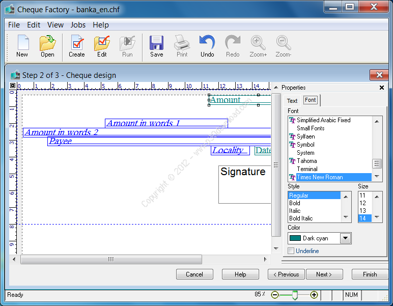The width and height of the screenshot is (393, 306).
Task: Select the Font properties tab
Action: pos(311,100)
